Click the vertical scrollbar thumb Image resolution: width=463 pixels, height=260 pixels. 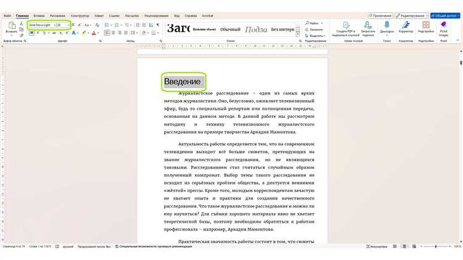click(x=461, y=62)
